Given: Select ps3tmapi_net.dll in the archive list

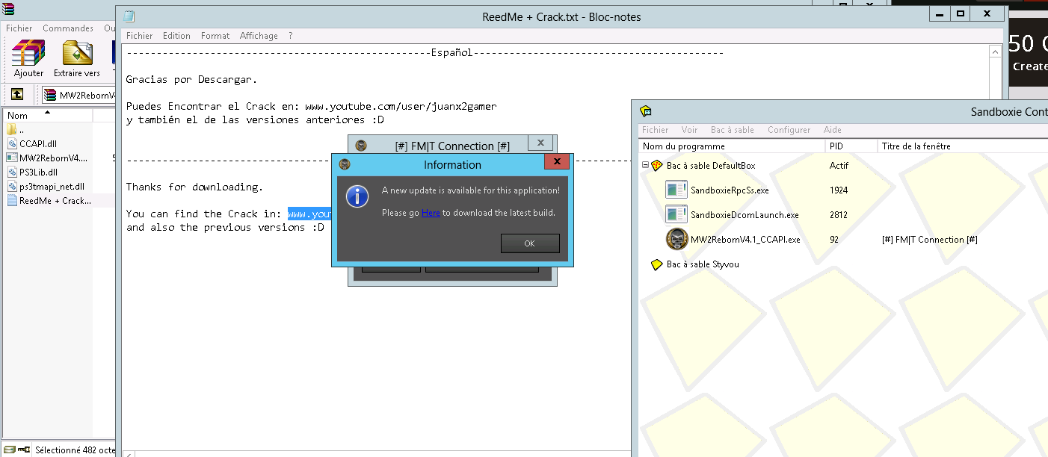Looking at the screenshot, I should click(45, 186).
